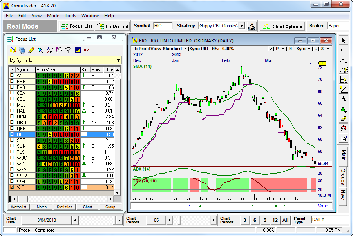Open the chart properties tool
The width and height of the screenshot is (353, 236).
343,138
